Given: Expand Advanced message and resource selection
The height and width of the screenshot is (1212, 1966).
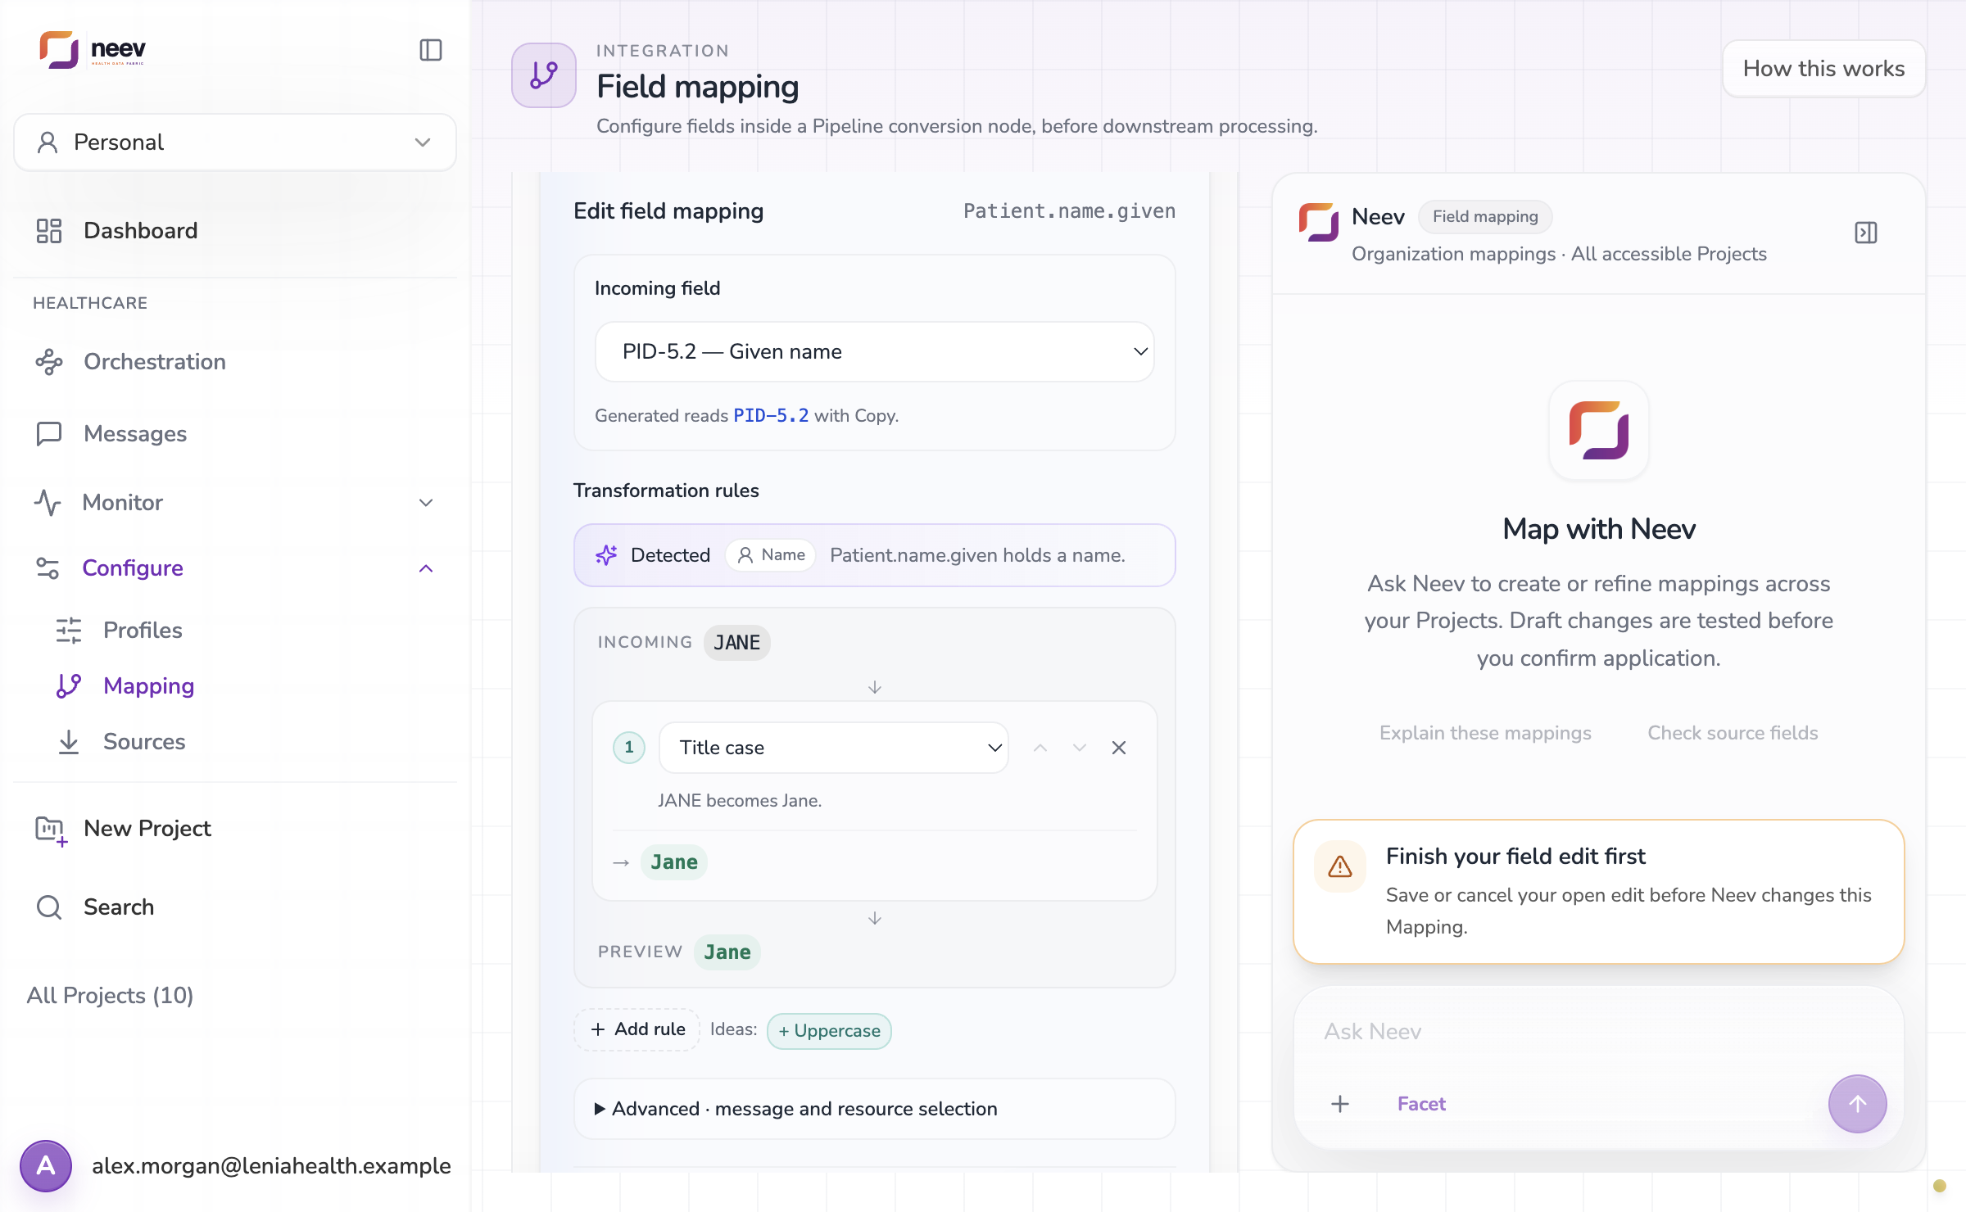Looking at the screenshot, I should click(x=875, y=1109).
